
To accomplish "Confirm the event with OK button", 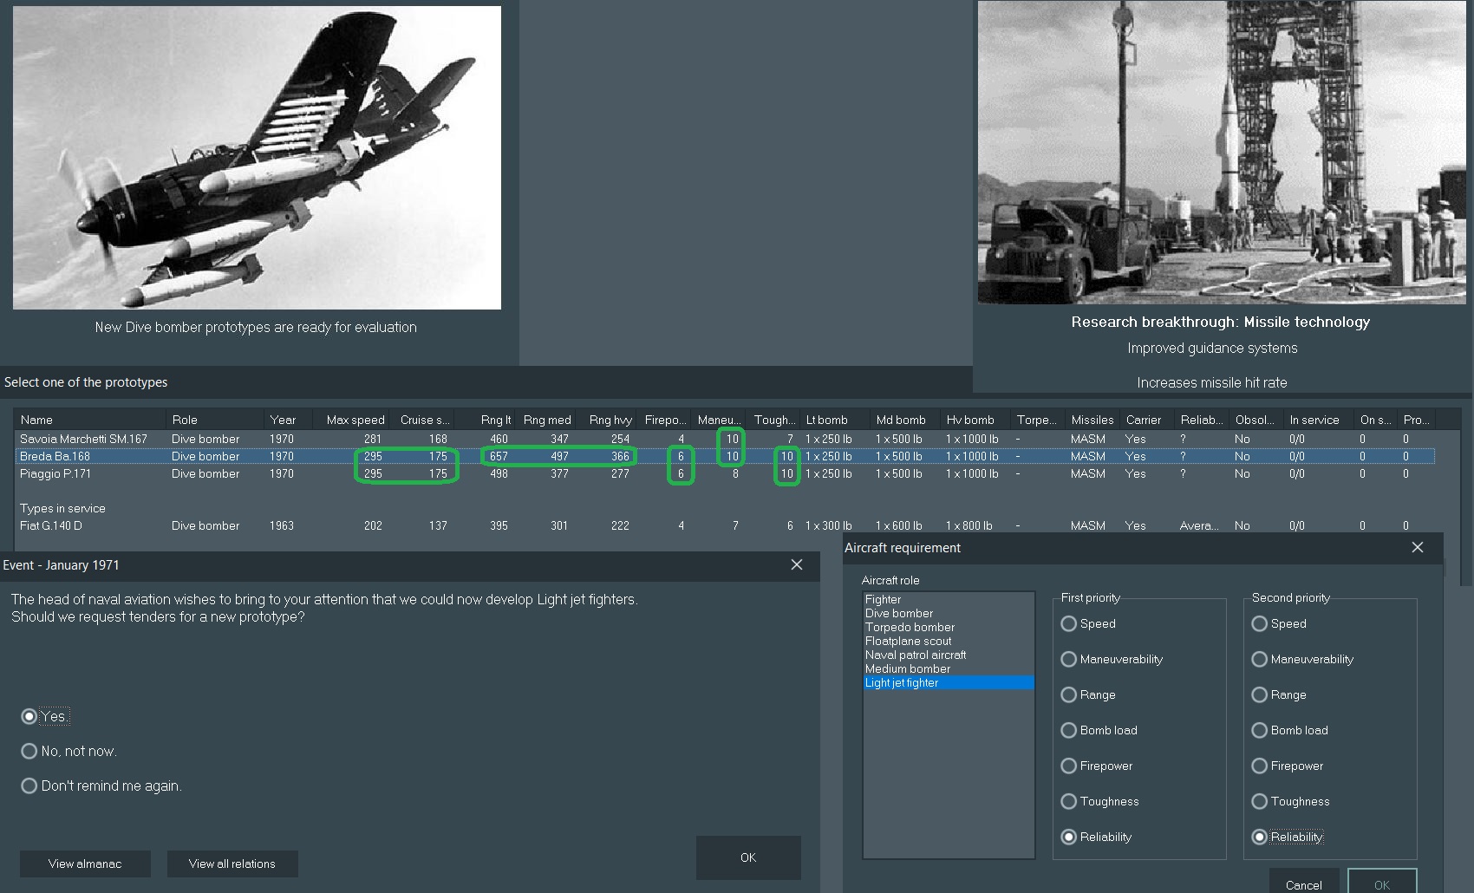I will coord(747,857).
